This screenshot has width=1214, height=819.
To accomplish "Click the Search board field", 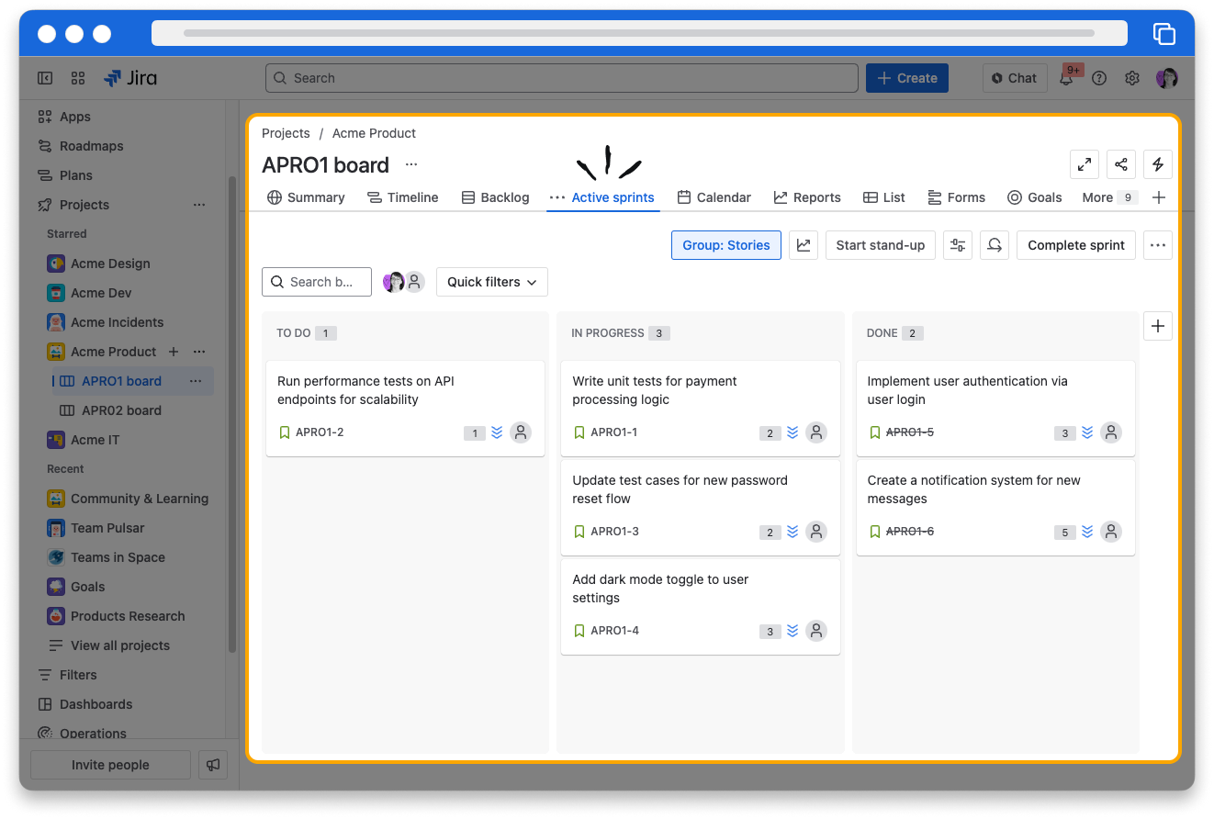I will (317, 282).
